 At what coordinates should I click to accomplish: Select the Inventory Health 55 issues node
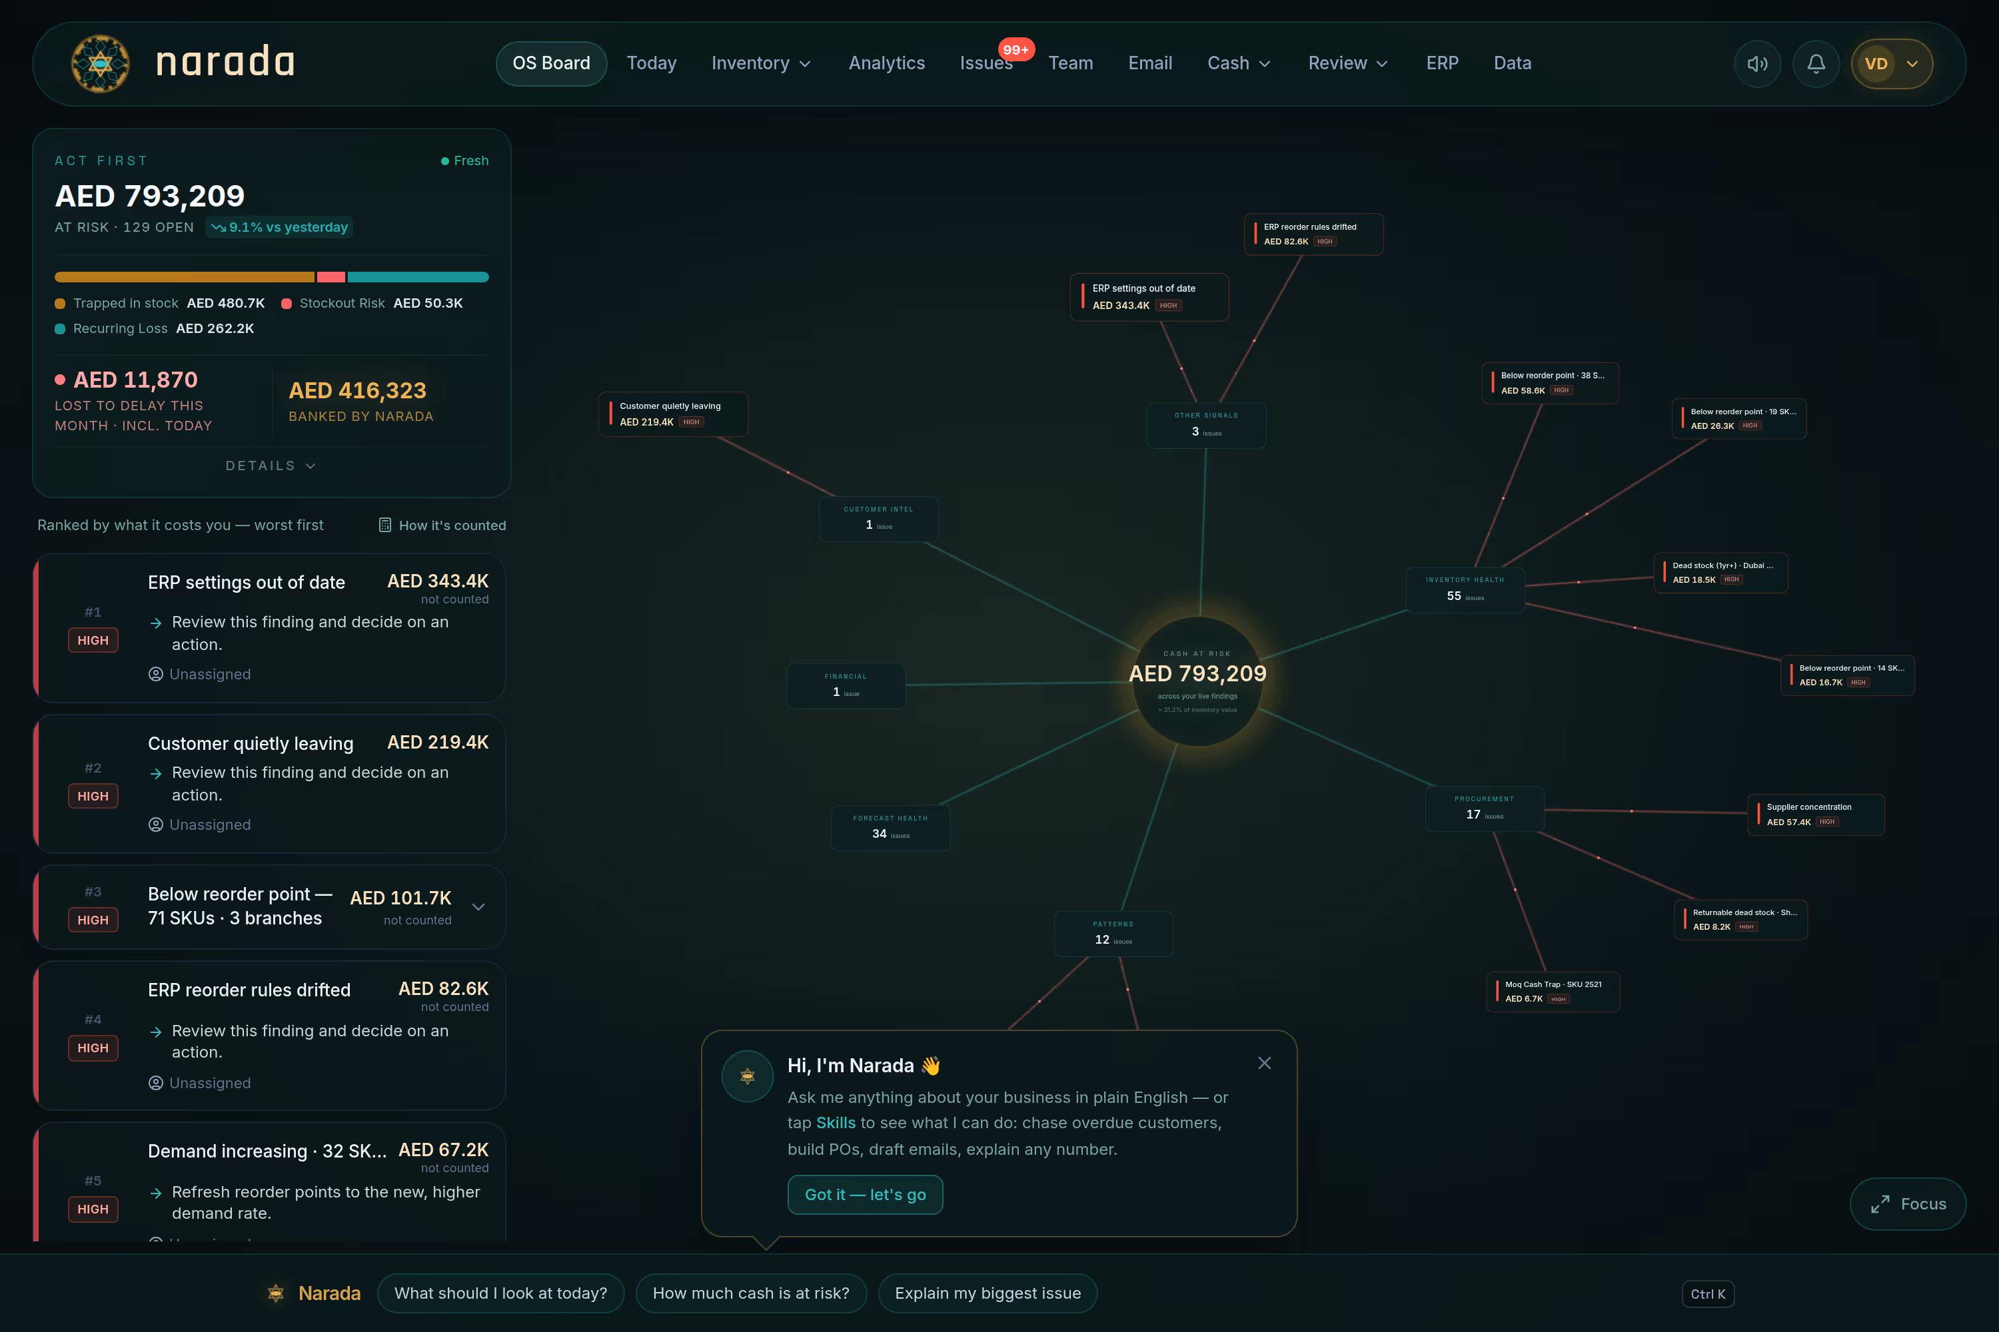1465,589
